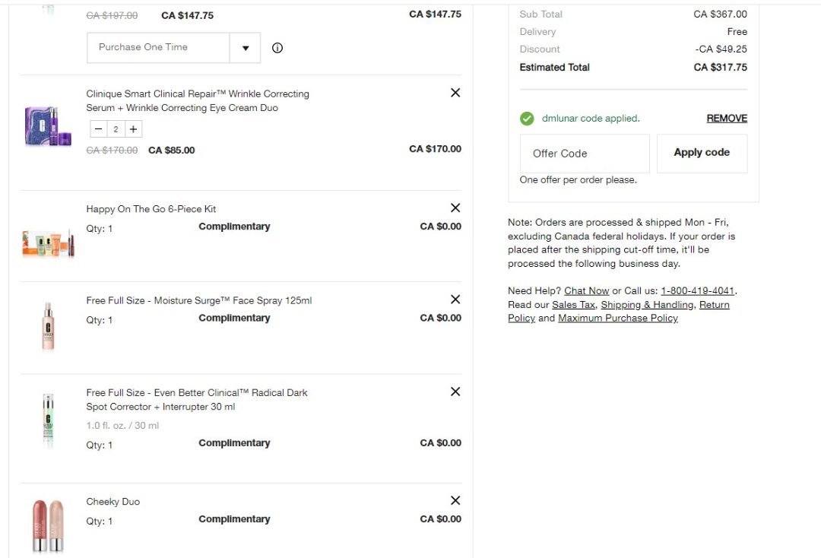Remove the Cheeky Duo item
Viewport: 821px width, 558px height.
click(455, 500)
